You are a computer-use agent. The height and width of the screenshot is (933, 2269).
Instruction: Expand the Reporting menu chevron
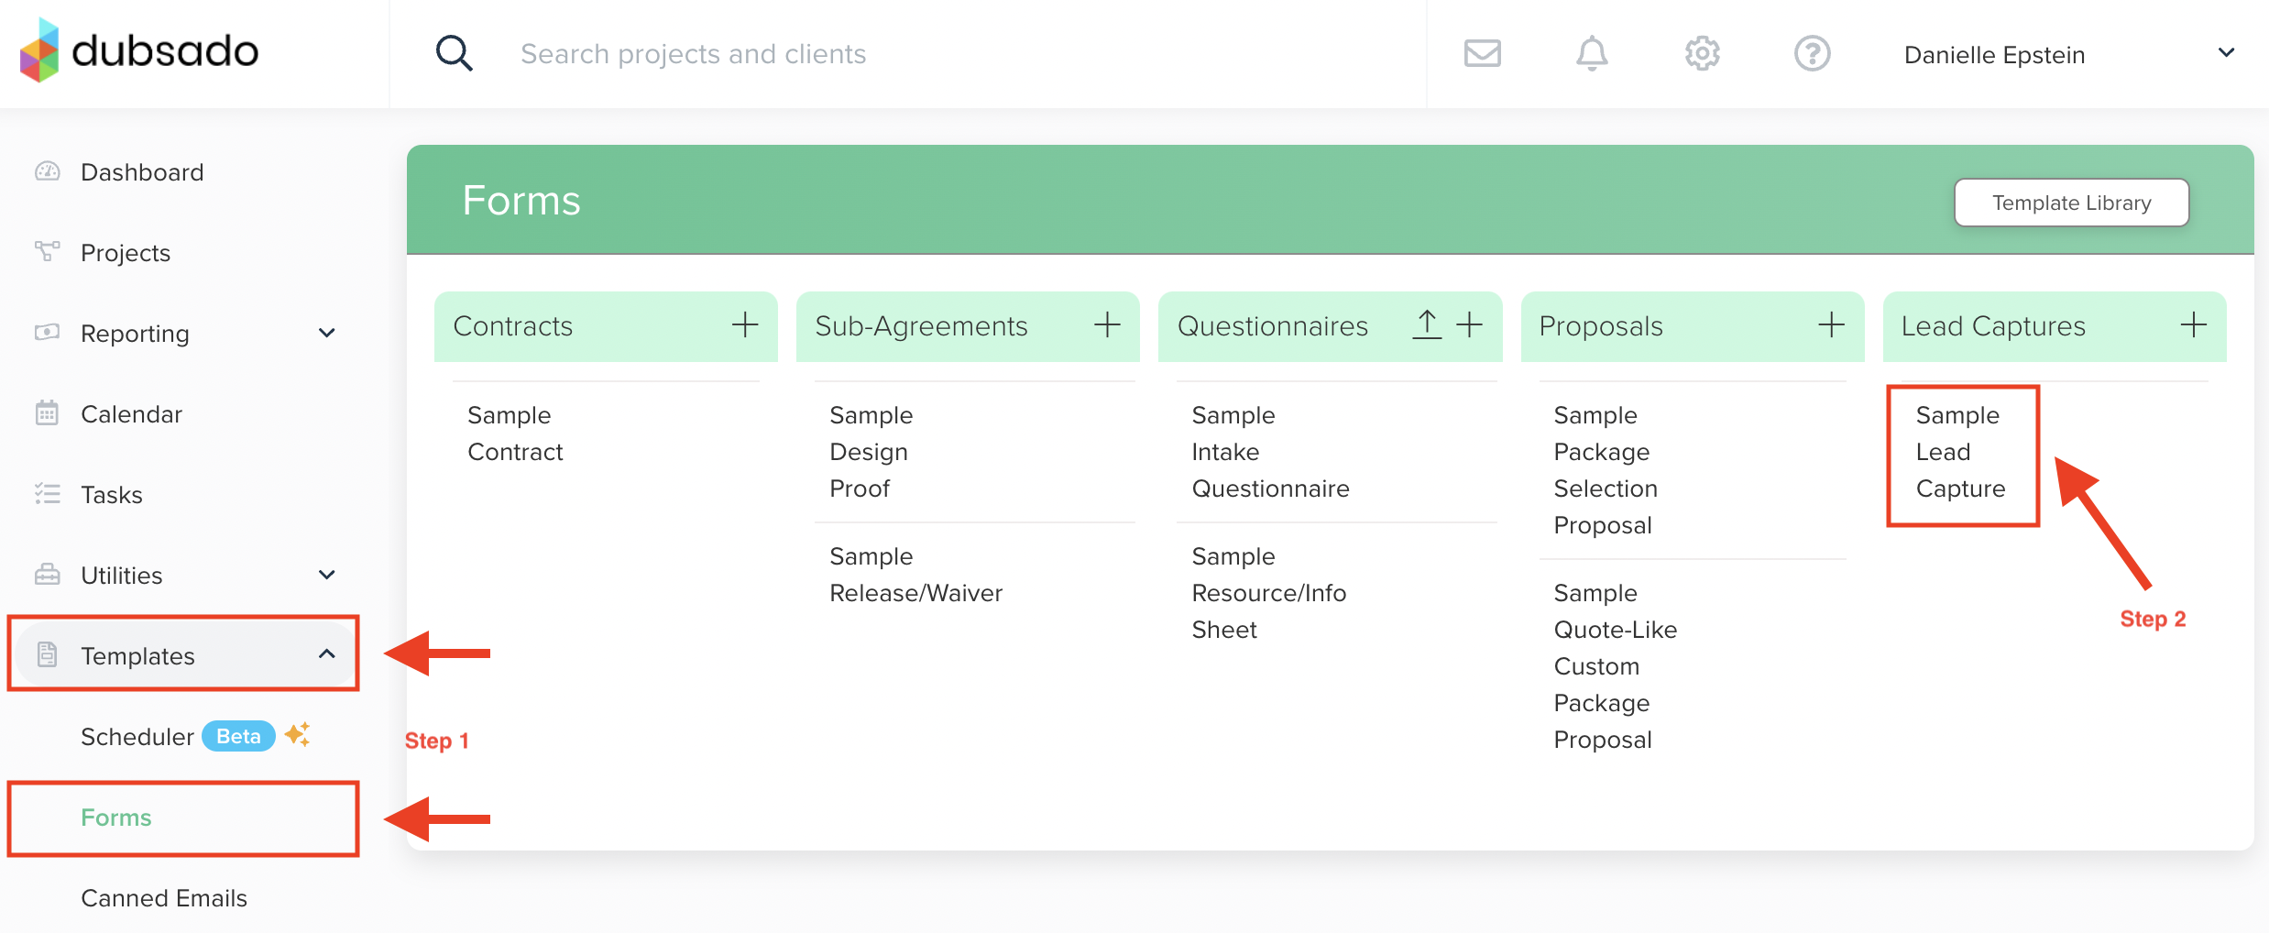(x=326, y=333)
